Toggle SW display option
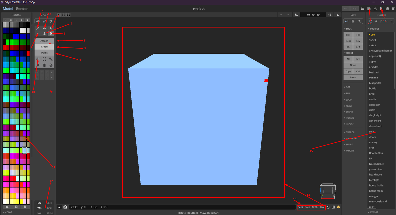 pos(39,213)
